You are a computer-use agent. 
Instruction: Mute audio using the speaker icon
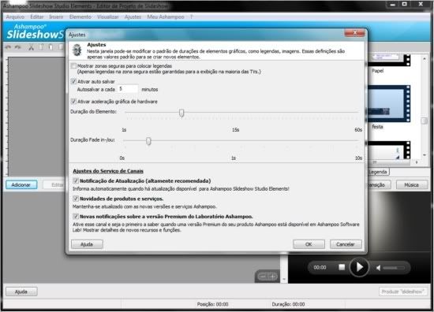(378, 268)
